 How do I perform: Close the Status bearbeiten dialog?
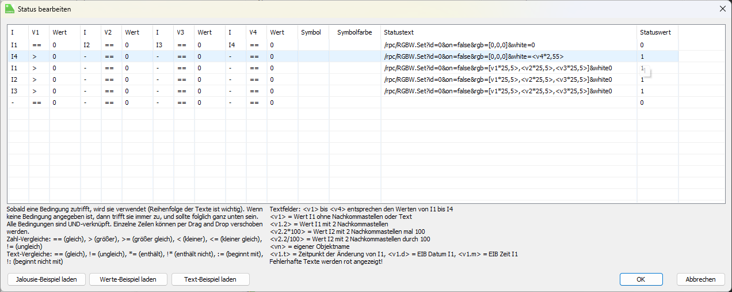pos(722,9)
